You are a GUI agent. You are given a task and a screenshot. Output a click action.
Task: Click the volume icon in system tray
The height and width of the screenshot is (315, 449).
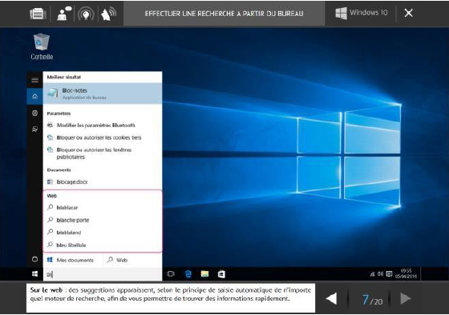pyautogui.click(x=380, y=274)
